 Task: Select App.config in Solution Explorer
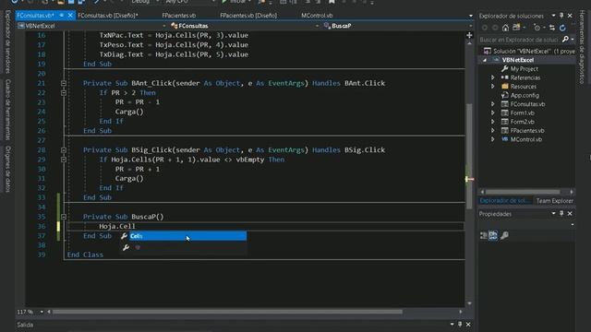[x=525, y=95]
